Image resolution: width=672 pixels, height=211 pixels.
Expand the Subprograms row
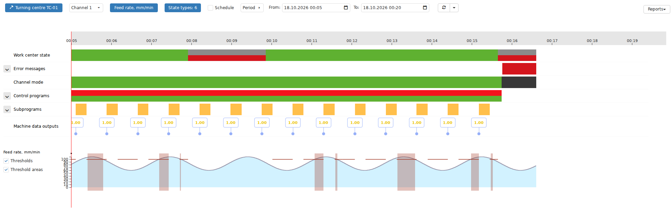[x=7, y=110]
